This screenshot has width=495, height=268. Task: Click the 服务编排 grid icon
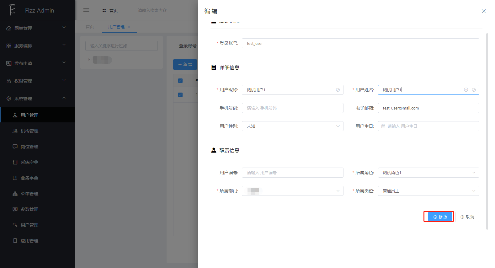(9, 46)
